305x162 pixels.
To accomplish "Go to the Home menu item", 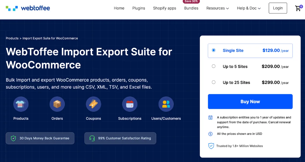I will (119, 8).
